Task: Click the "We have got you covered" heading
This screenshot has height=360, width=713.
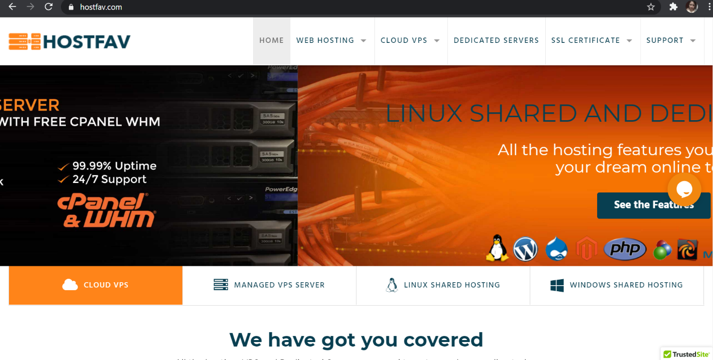Action: (356, 340)
